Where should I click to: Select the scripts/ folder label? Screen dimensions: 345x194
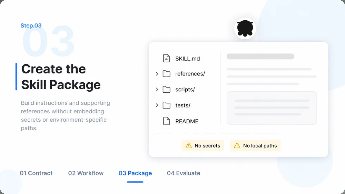(185, 90)
